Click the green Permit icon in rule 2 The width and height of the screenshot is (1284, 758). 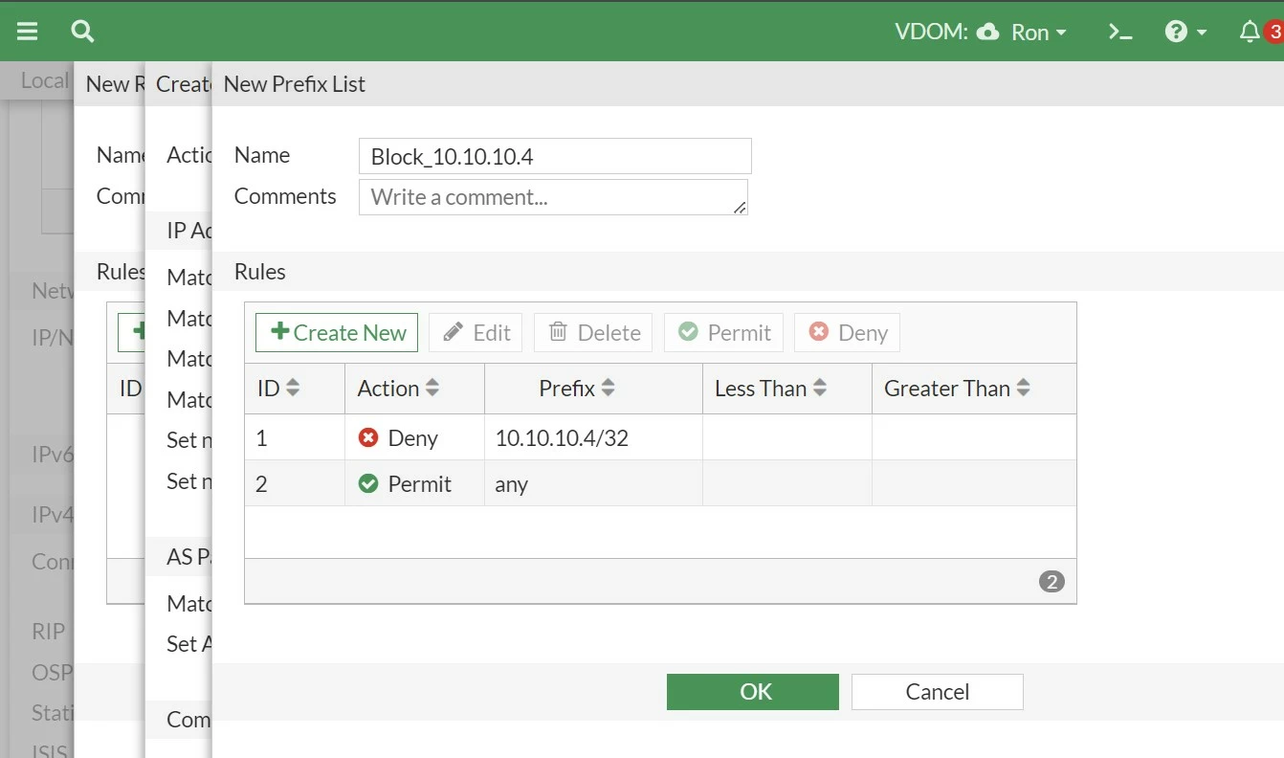368,483
